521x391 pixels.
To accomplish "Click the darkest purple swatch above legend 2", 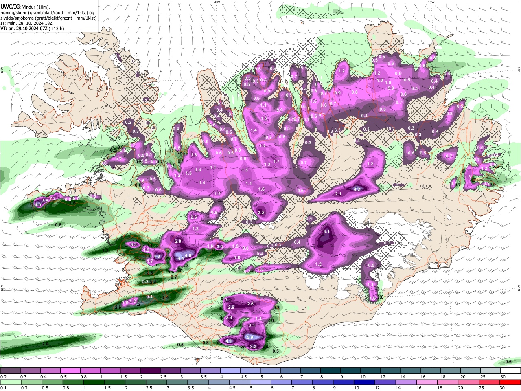I will click(150, 371).
